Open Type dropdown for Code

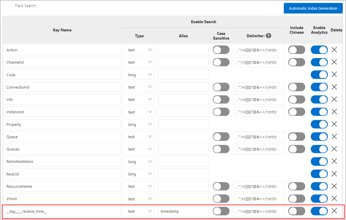[139, 75]
